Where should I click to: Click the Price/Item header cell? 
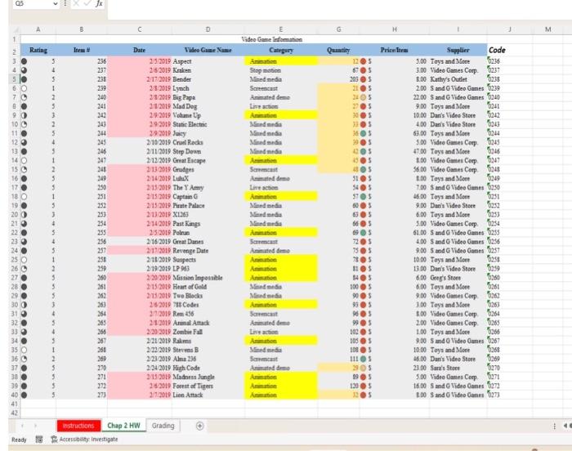point(395,51)
